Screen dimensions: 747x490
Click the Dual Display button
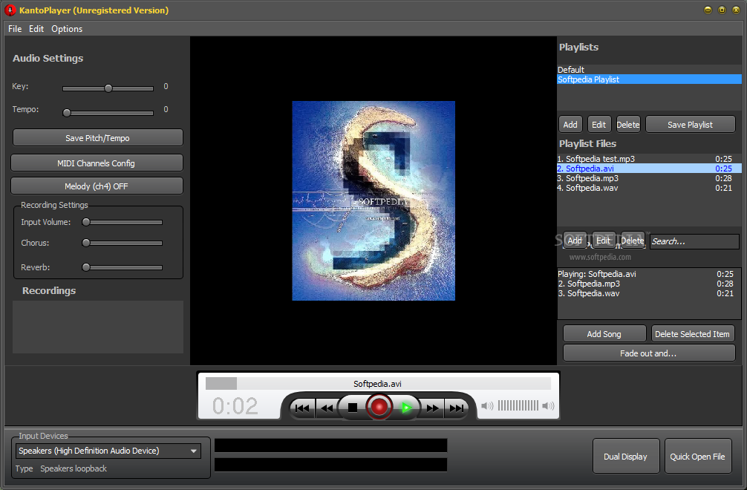(x=625, y=456)
